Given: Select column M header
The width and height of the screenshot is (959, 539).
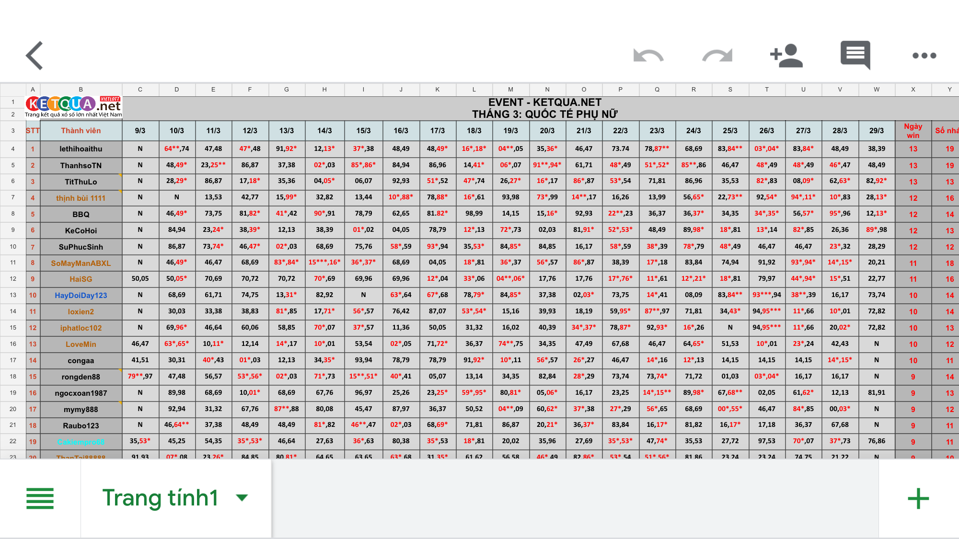Looking at the screenshot, I should pos(510,90).
